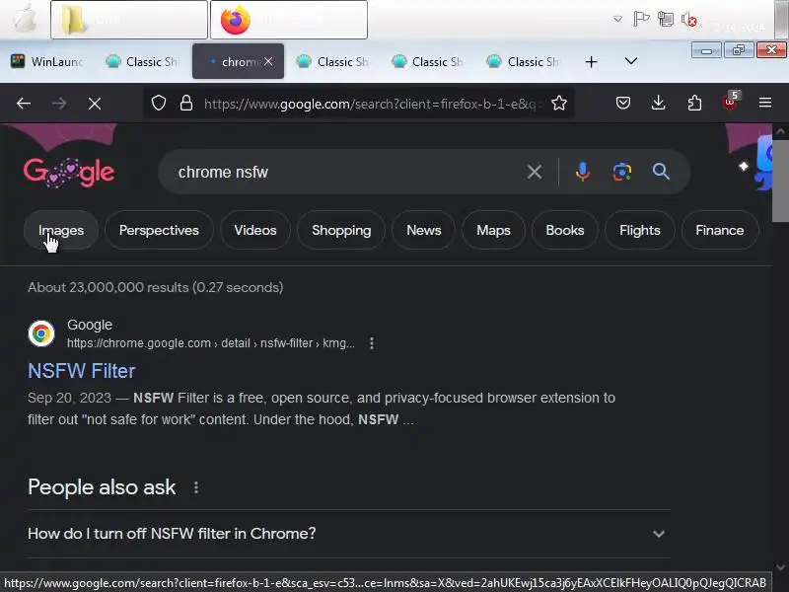This screenshot has height=592, width=789.
Task: Filter results by Books
Action: point(564,231)
